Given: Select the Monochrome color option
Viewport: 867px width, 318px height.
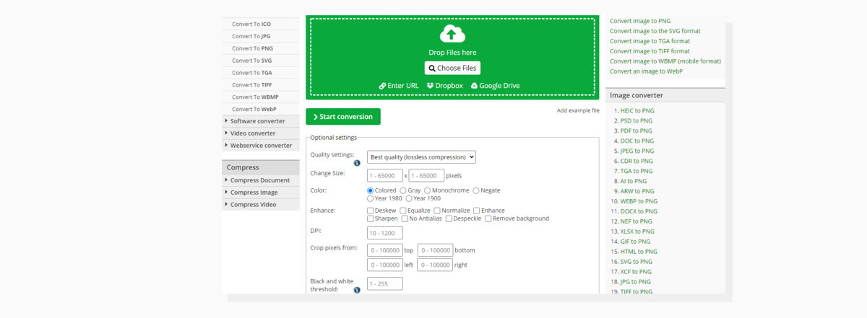Looking at the screenshot, I should coord(427,190).
